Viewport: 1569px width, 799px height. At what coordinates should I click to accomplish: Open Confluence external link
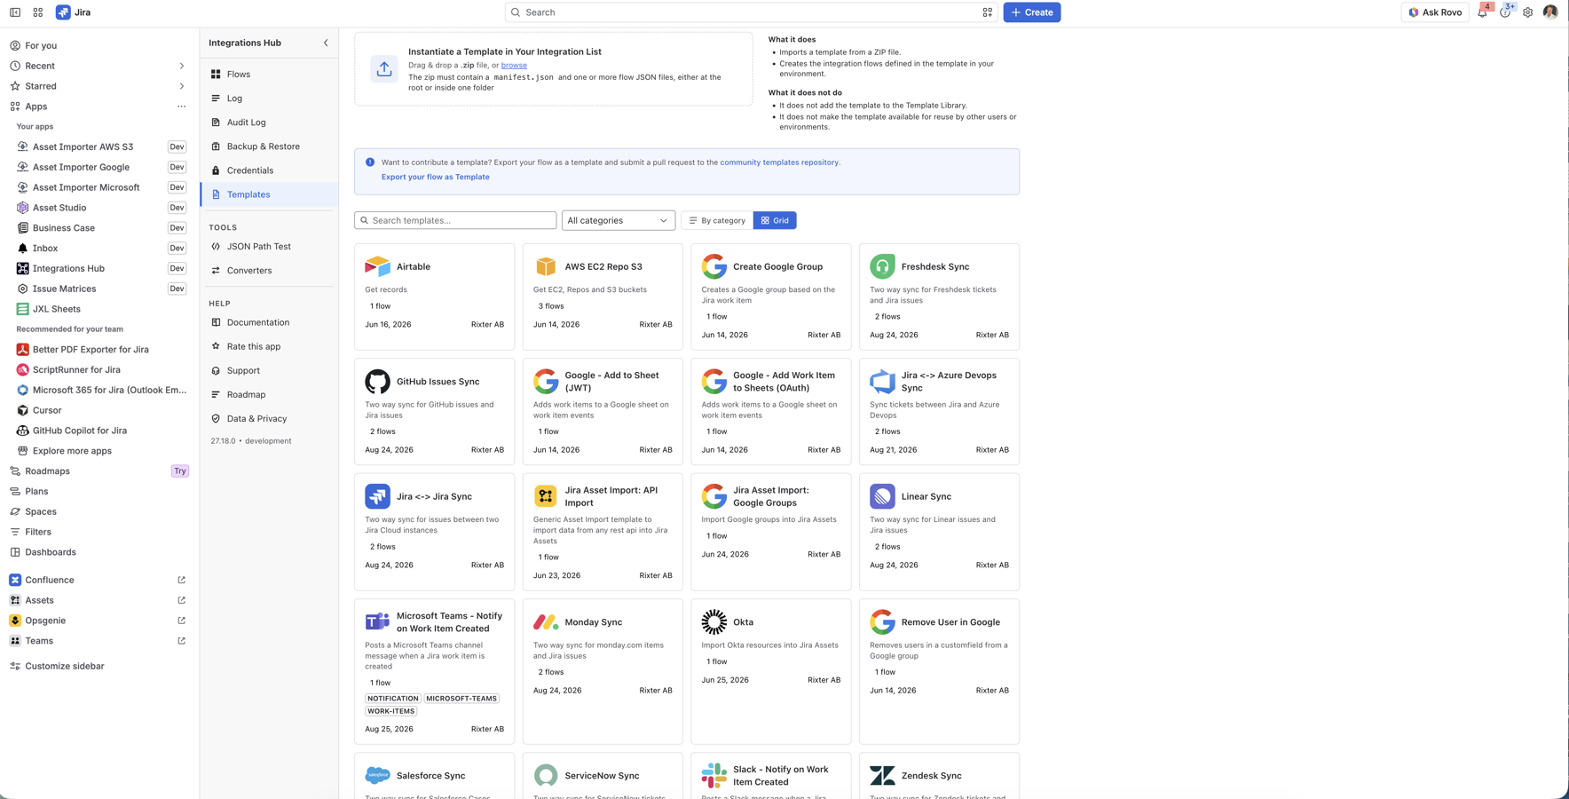tap(182, 581)
